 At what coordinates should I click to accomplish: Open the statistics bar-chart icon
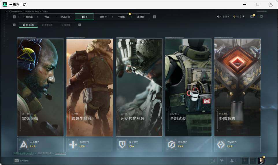pyautogui.click(x=213, y=161)
